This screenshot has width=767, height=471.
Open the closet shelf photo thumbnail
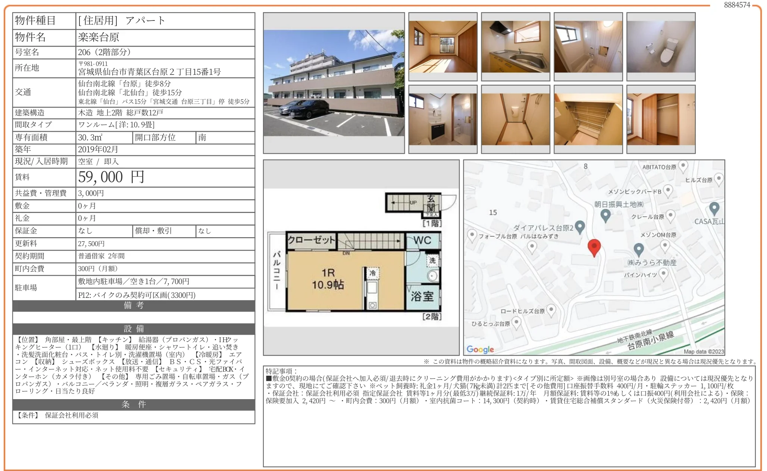[588, 119]
